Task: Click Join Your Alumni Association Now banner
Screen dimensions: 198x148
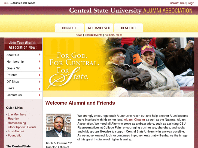Action: [x=23, y=44]
